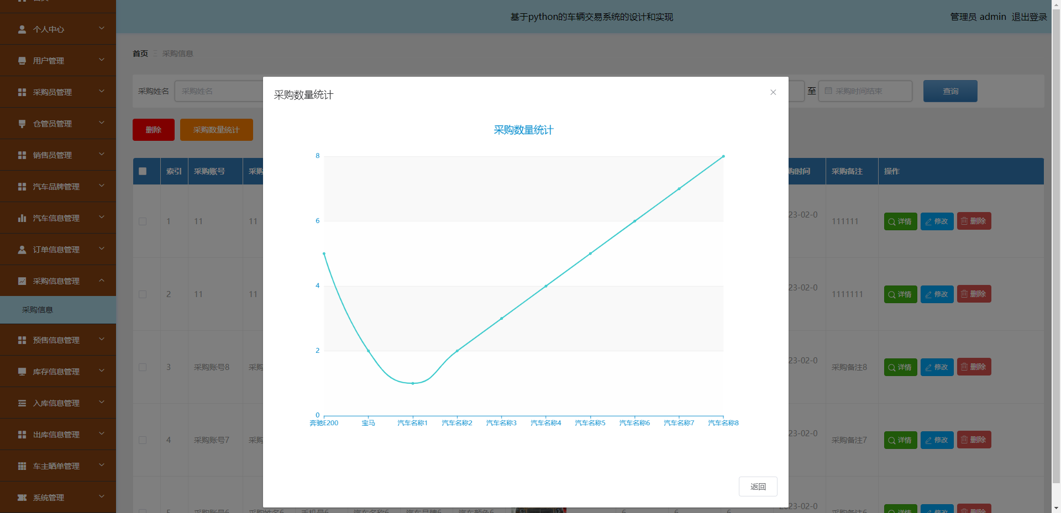Click the 采购姓名 input field
The width and height of the screenshot is (1061, 513).
(x=219, y=91)
